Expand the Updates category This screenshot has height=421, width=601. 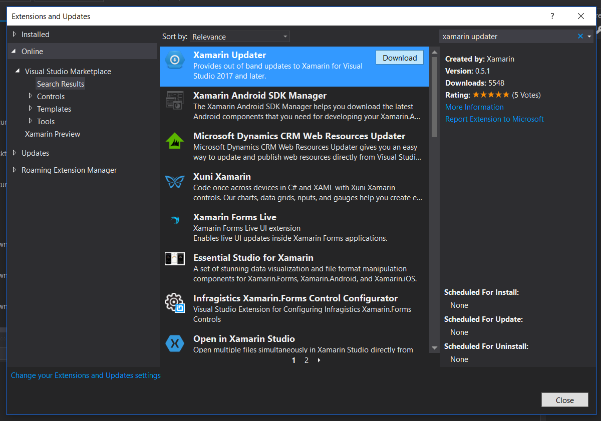(x=15, y=153)
